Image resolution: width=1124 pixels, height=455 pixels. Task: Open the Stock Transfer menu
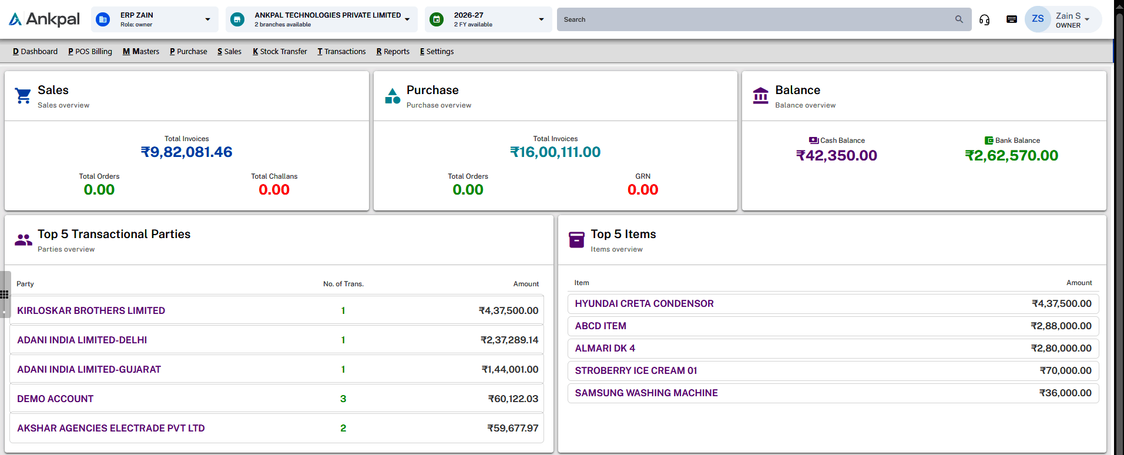(280, 52)
